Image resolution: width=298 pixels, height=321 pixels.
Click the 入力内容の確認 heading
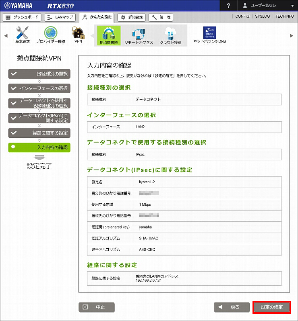[110, 65]
